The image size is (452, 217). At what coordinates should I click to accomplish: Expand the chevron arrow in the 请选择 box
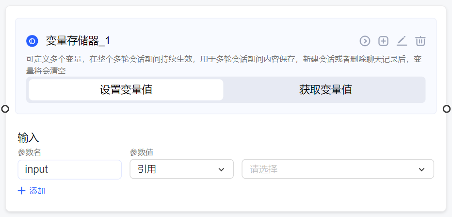tap(421, 169)
